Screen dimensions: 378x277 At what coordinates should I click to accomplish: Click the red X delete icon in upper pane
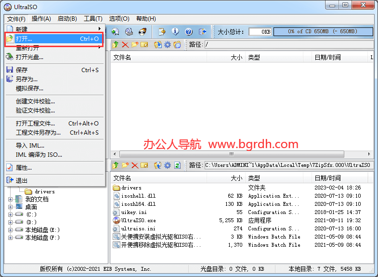125,45
